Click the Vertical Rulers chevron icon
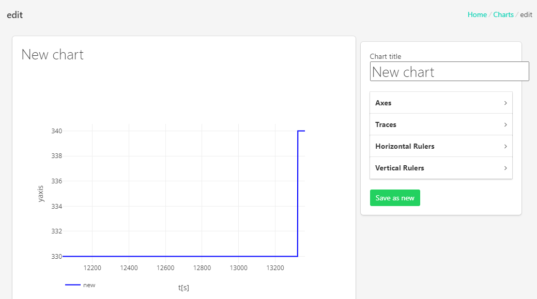Screen dimensions: 537x299 point(505,168)
